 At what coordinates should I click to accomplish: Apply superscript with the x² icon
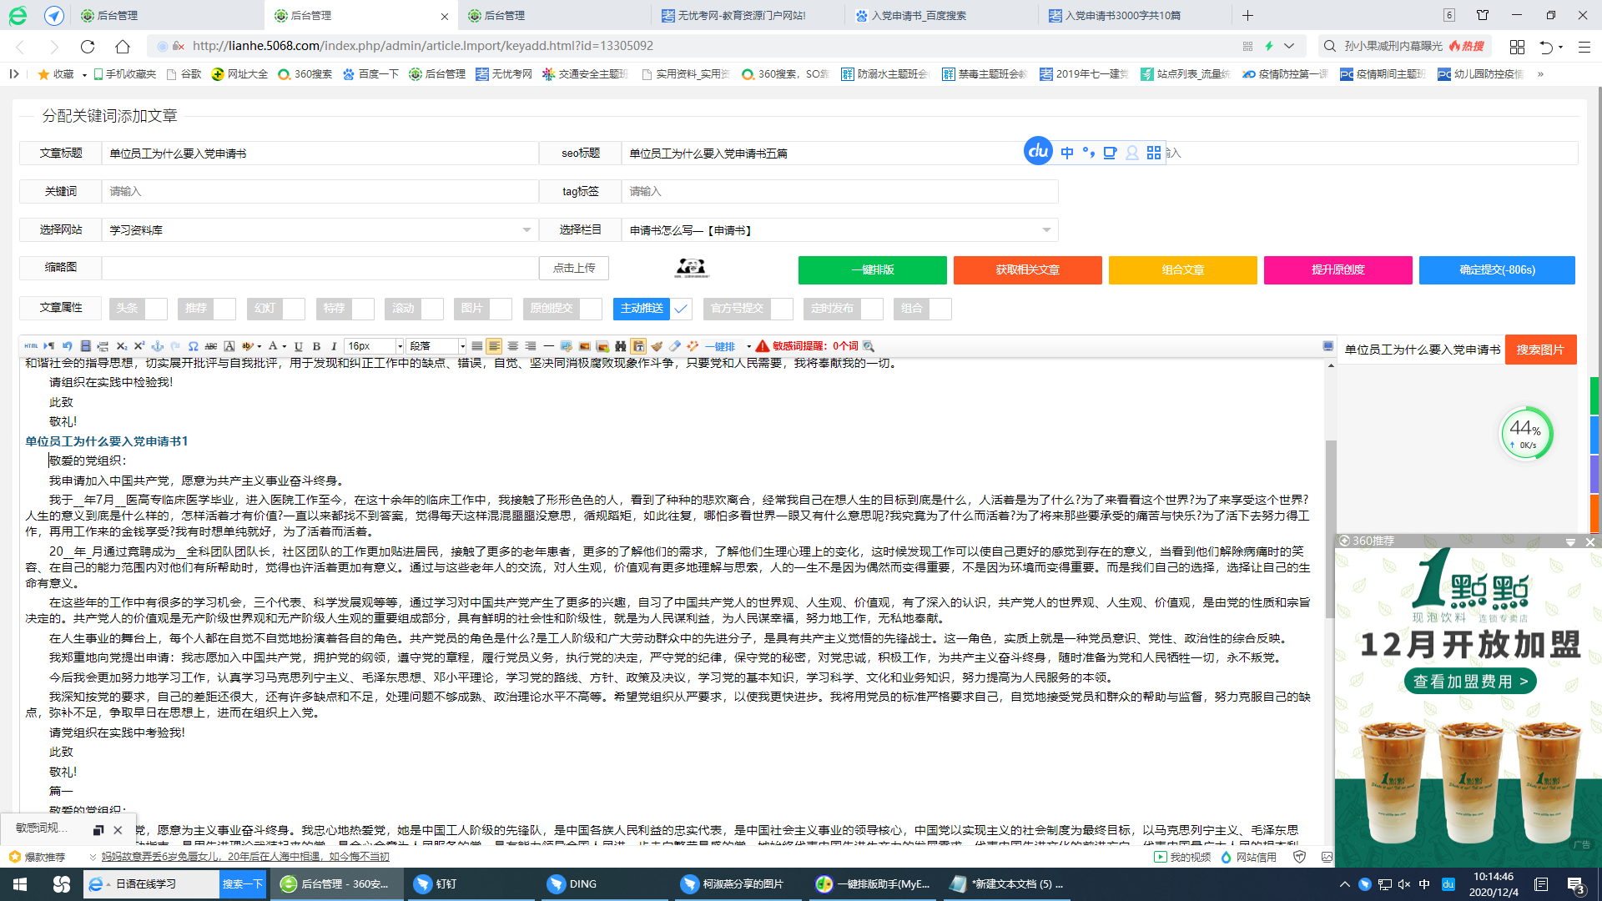click(x=139, y=345)
